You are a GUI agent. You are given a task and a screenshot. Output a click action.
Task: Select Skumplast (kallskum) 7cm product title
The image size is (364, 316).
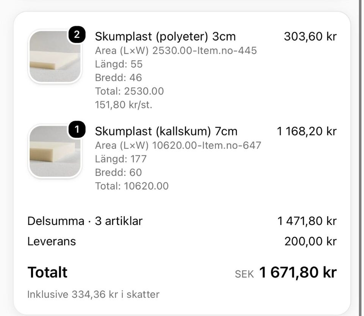[166, 131]
